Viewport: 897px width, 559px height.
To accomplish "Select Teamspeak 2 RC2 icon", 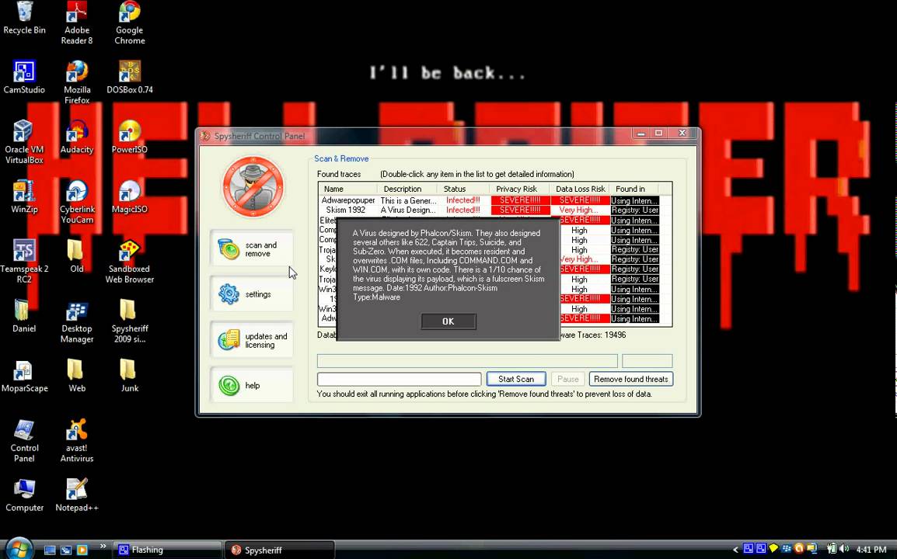I will click(x=24, y=262).
